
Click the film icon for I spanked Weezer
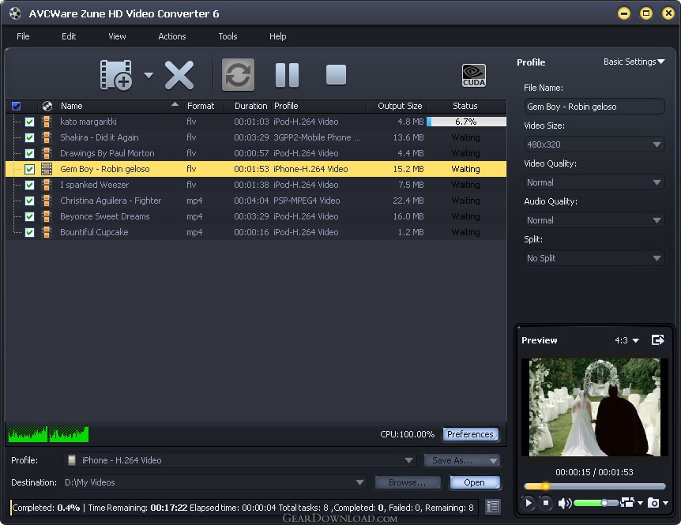point(47,185)
